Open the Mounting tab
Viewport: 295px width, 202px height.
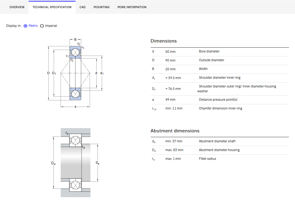(102, 7)
